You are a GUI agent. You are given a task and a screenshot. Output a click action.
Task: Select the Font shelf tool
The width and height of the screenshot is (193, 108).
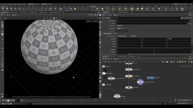point(55,9)
